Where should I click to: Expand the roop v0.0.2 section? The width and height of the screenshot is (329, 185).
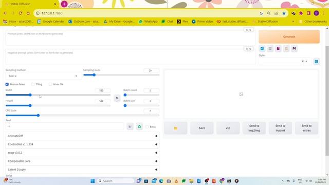(x=82, y=153)
